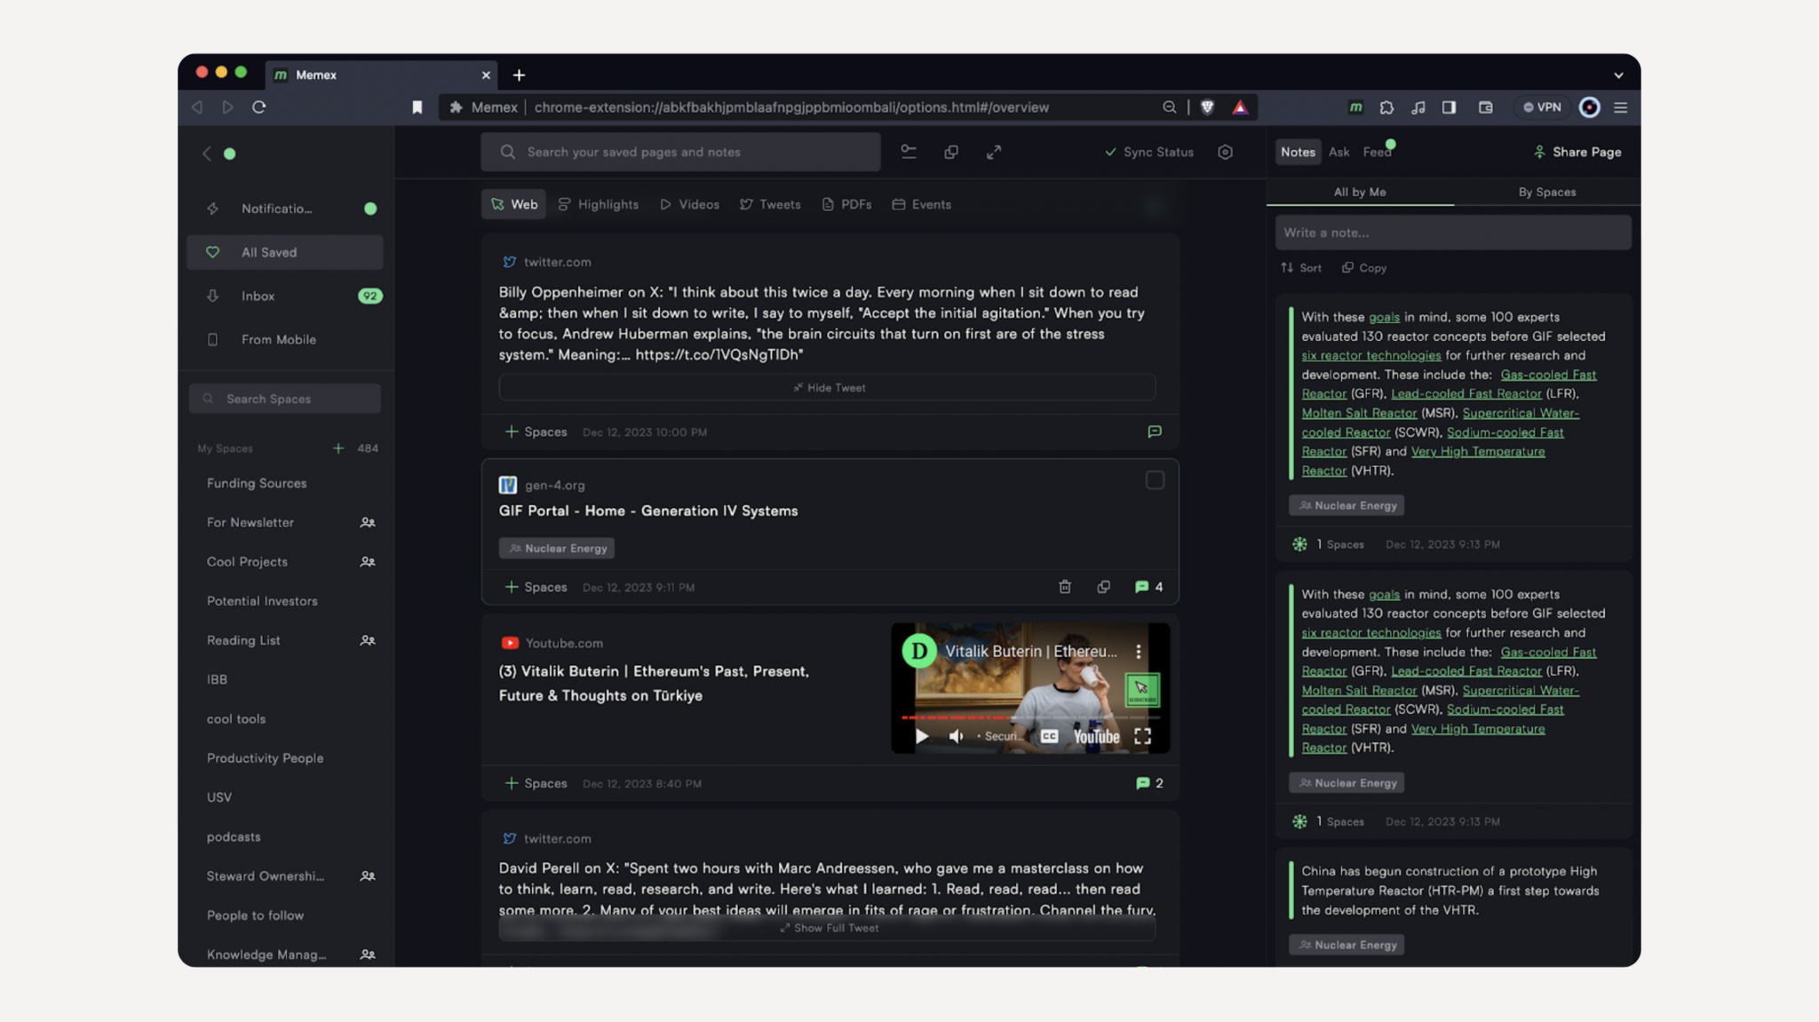Select the checkbox on the GIF Portal card
1819x1022 pixels.
(x=1155, y=480)
